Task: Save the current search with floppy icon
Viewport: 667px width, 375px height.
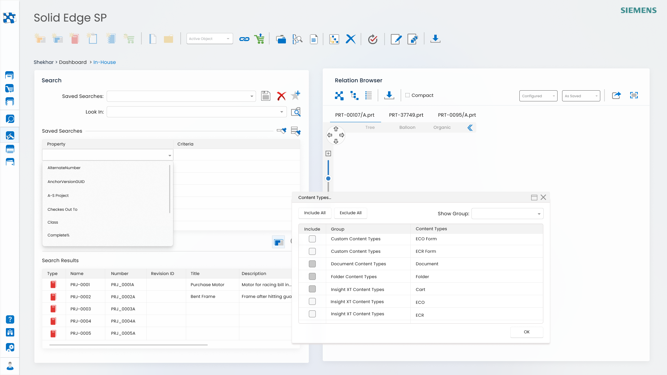Action: click(x=266, y=96)
